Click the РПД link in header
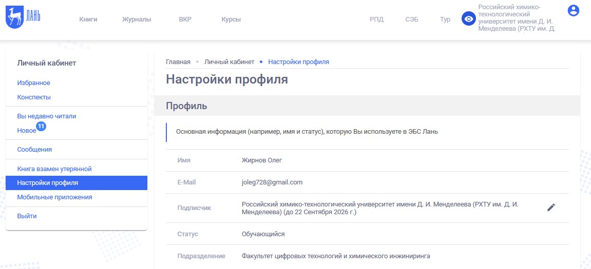Viewport: 591px width, 269px height. coord(376,19)
